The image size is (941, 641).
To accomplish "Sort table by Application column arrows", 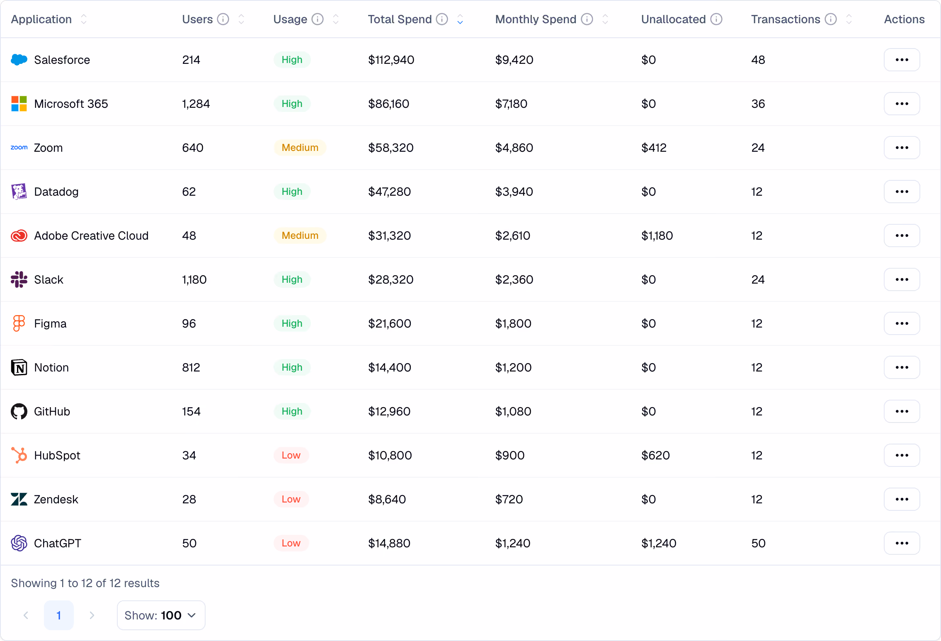I will (84, 19).
